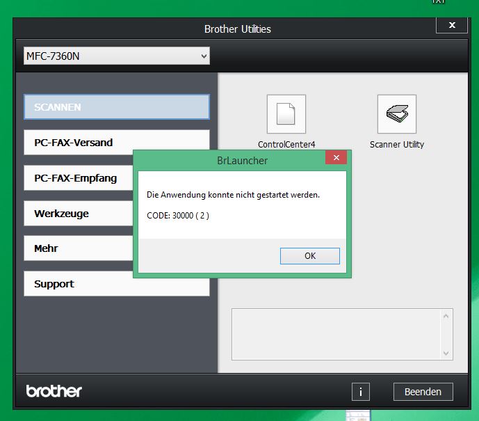Select the SCANNEN category
The image size is (479, 421).
click(116, 107)
